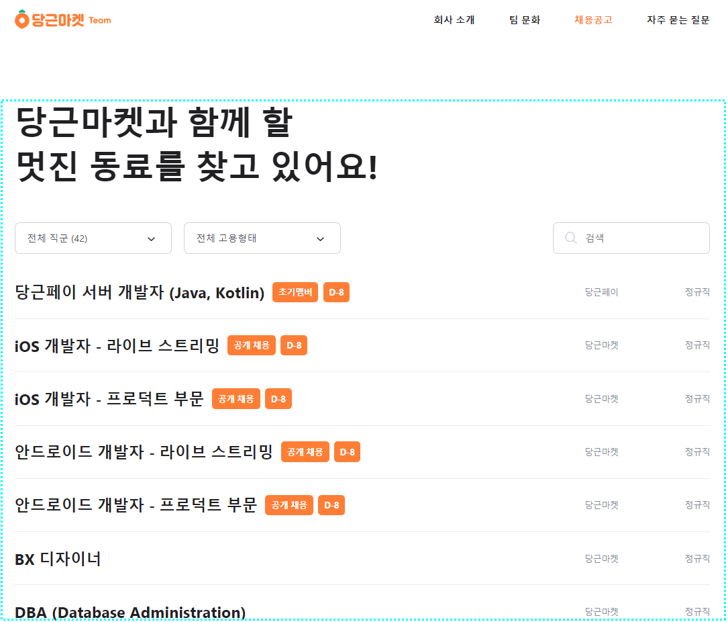This screenshot has width=728, height=622.
Task: Click 정규직 label on 안드로이드 프로덕트 부문 row
Action: click(x=697, y=505)
